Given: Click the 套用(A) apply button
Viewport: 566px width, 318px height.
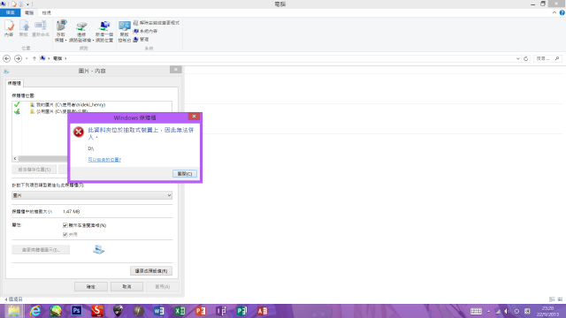Looking at the screenshot, I should 163,287.
